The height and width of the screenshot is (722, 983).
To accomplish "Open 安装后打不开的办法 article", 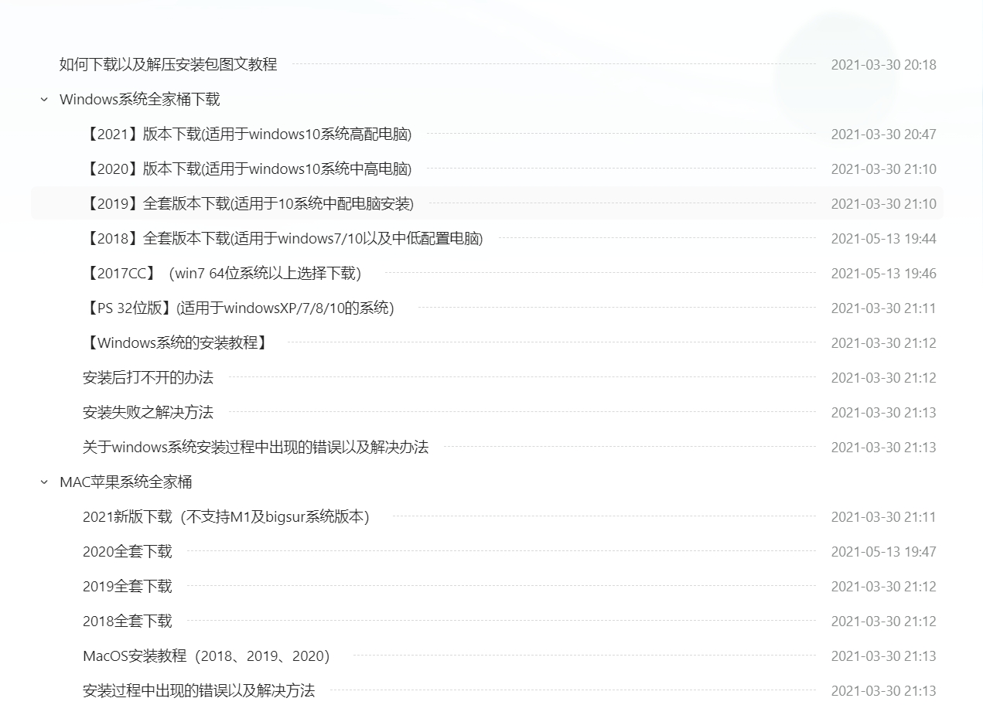I will pyautogui.click(x=148, y=378).
